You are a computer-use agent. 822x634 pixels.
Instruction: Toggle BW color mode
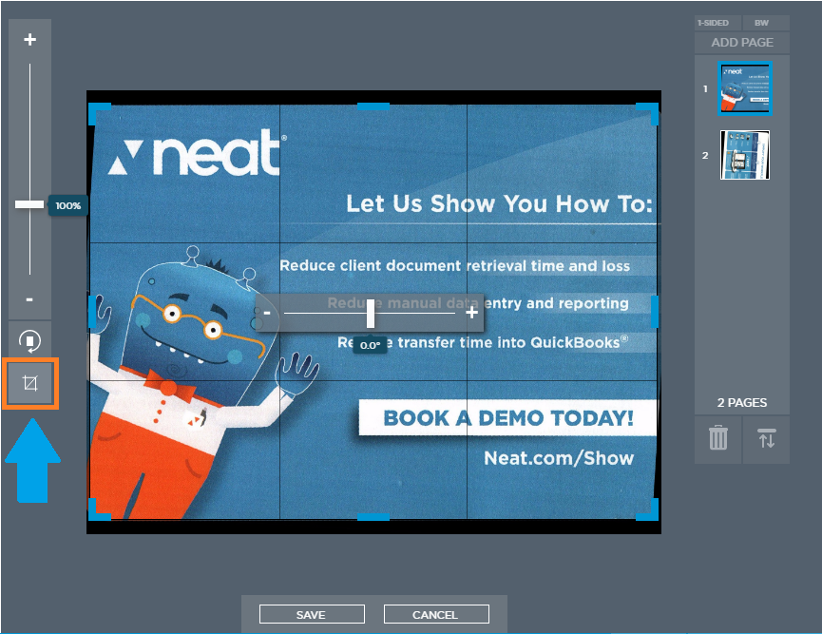pos(761,23)
